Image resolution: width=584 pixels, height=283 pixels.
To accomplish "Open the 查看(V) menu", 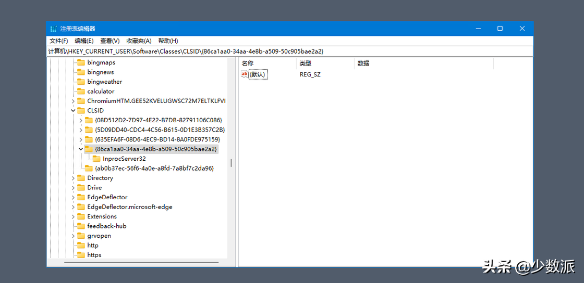I will (110, 41).
